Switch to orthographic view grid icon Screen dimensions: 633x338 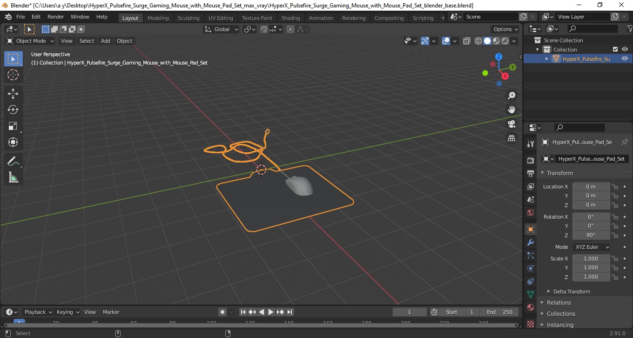click(512, 138)
